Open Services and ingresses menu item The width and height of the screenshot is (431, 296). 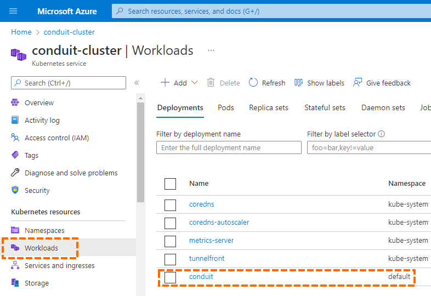pyautogui.click(x=59, y=265)
